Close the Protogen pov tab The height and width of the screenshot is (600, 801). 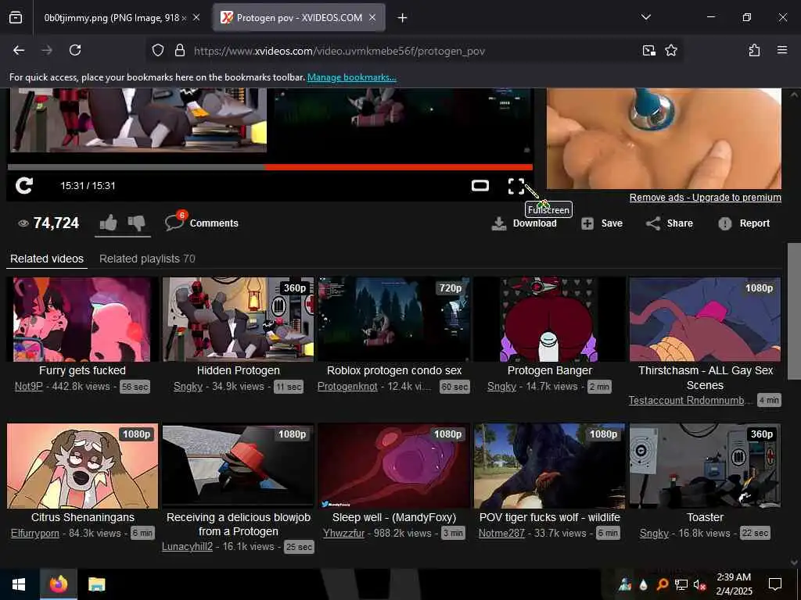coord(372,18)
